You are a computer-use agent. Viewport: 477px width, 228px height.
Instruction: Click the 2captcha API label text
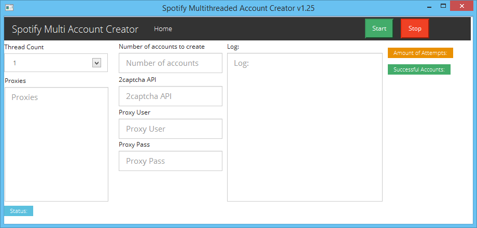pyautogui.click(x=137, y=80)
